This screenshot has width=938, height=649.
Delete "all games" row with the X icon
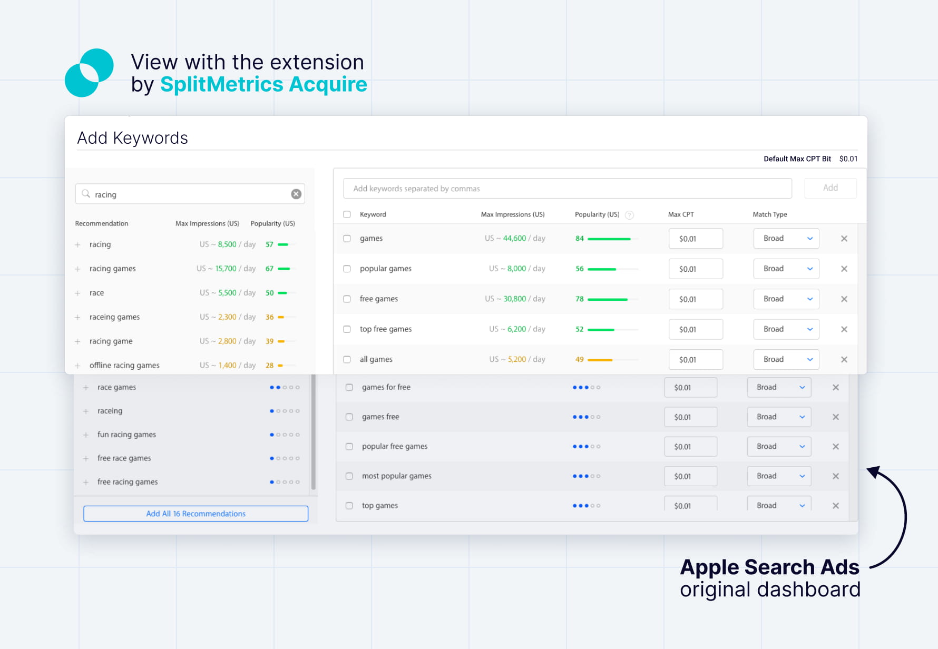tap(844, 359)
